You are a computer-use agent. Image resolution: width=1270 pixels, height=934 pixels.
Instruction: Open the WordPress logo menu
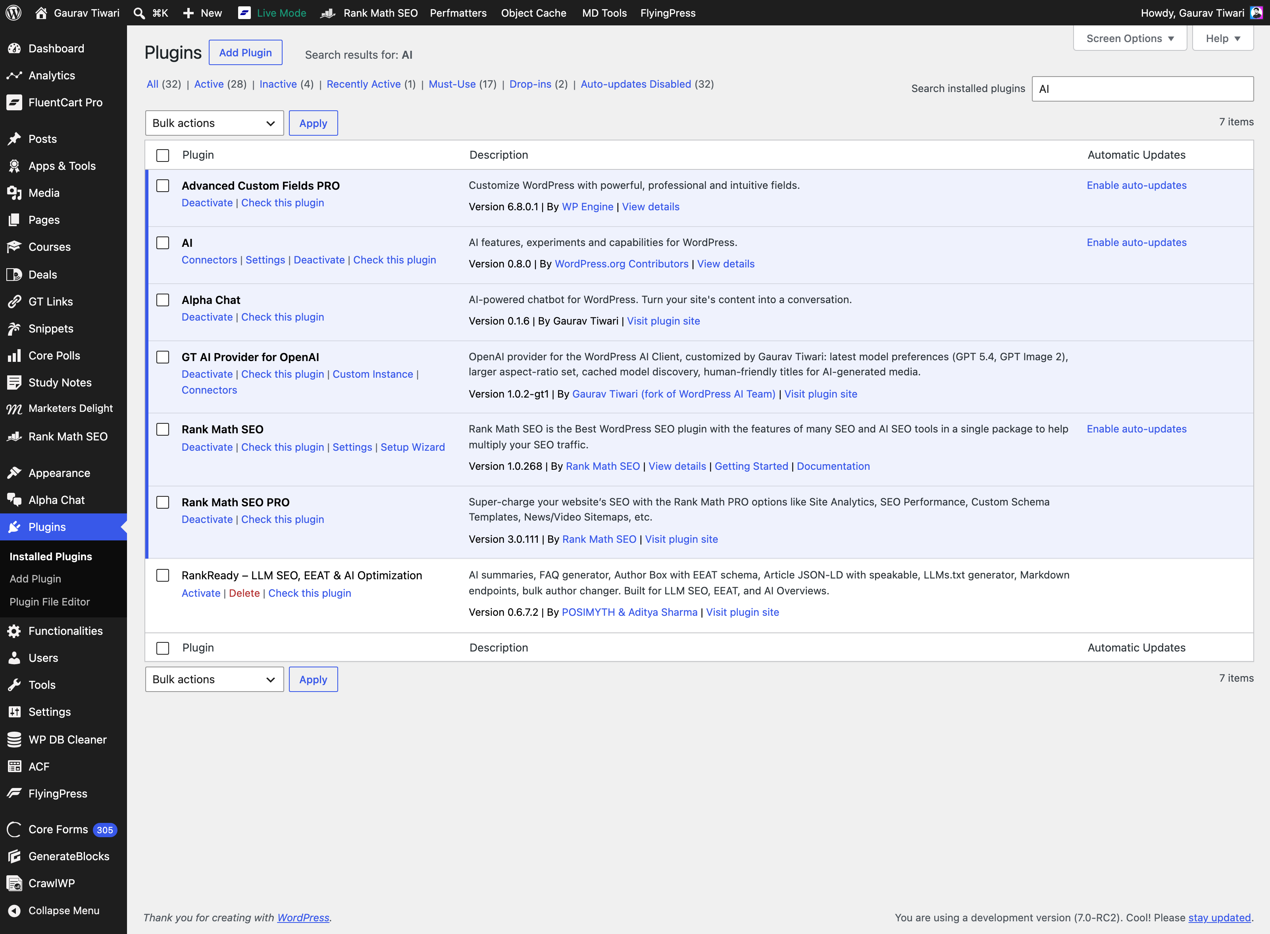[13, 12]
